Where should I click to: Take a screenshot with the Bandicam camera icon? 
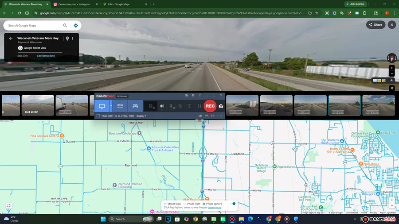click(221, 106)
